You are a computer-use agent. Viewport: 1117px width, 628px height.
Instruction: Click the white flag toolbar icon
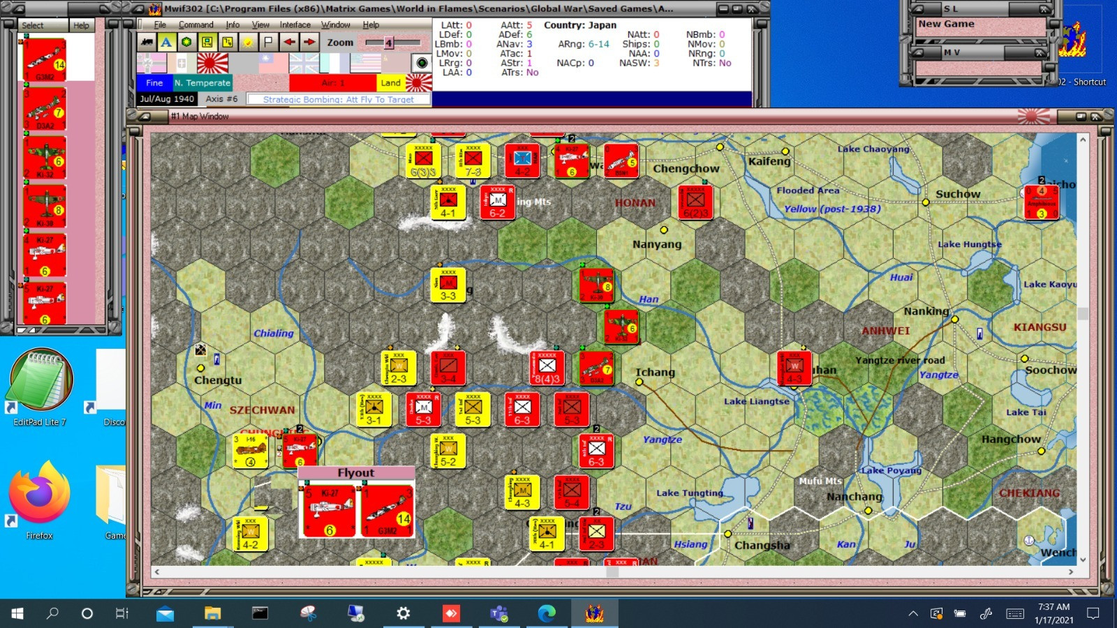click(x=268, y=42)
